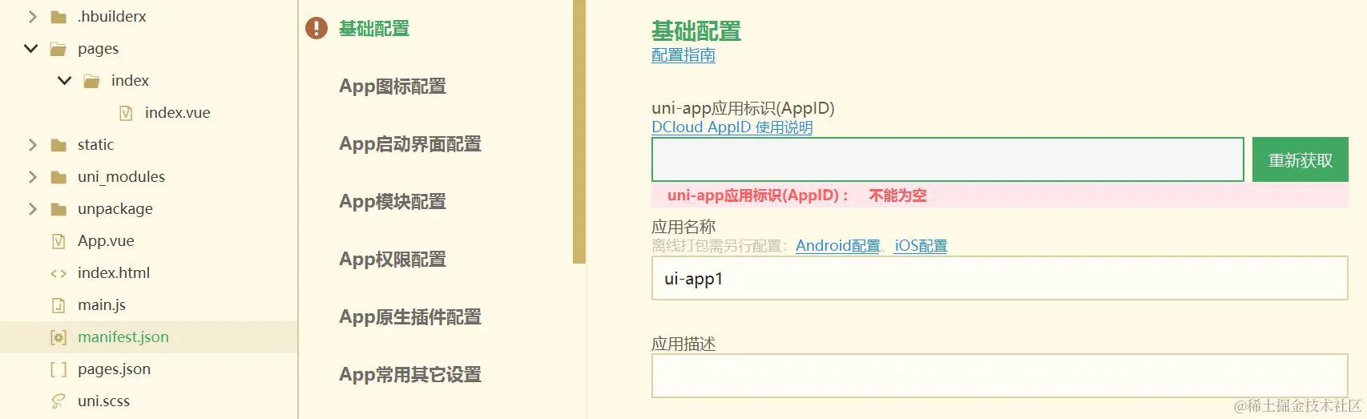Click the red warning icon beside 基础配置
This screenshot has height=419, width=1367.
coord(317,28)
